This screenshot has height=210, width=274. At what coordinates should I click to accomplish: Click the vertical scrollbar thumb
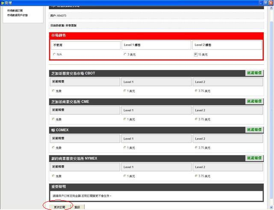click(x=271, y=110)
